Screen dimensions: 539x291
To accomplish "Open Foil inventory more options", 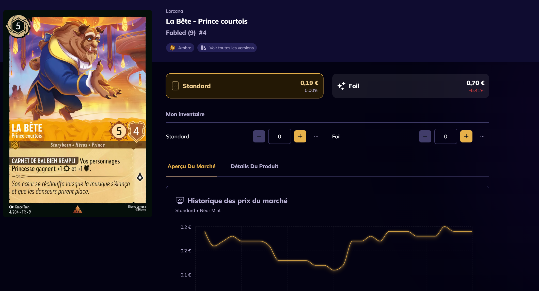I will (482, 136).
